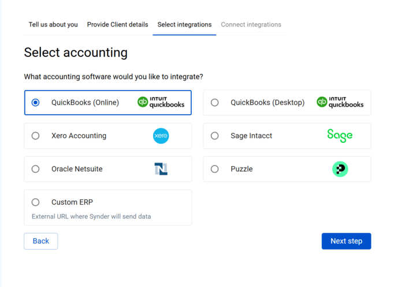
Task: Click the green Puzzle P logo
Action: (x=340, y=169)
